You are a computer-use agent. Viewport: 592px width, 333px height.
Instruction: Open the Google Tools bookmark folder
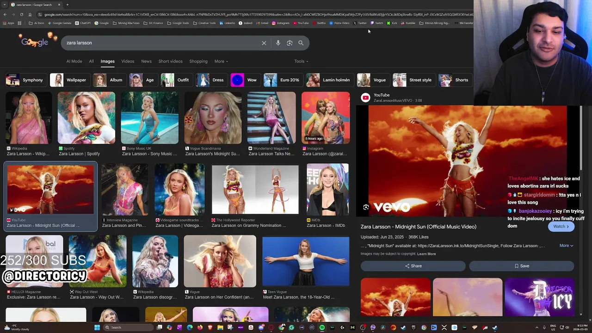[x=178, y=23]
